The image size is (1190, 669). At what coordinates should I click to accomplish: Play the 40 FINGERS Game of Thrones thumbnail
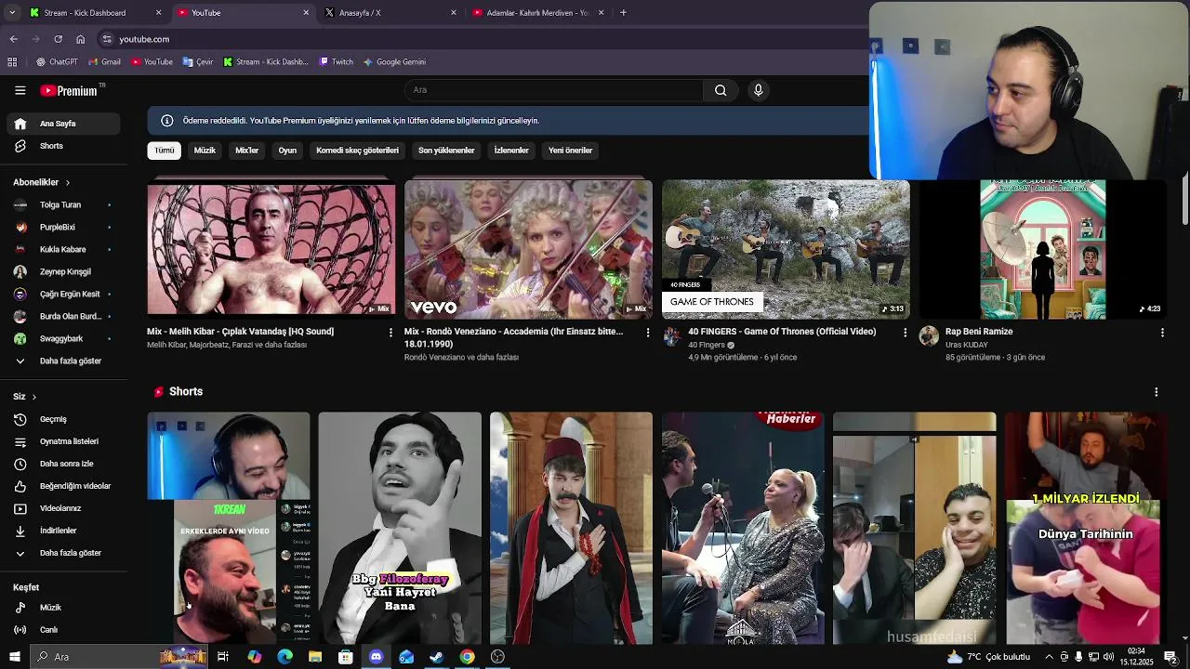786,250
